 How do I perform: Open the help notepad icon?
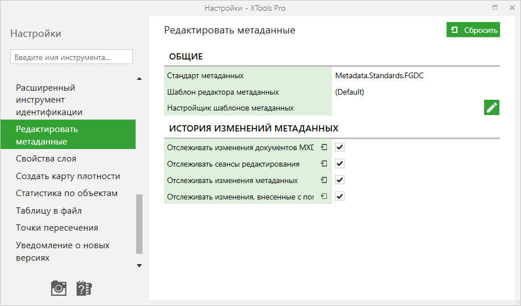click(84, 288)
